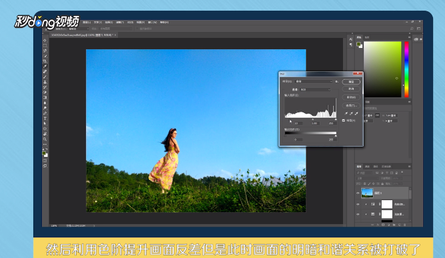Open preset options gear in Levels dialog
The image size is (445, 258).
[x=336, y=82]
